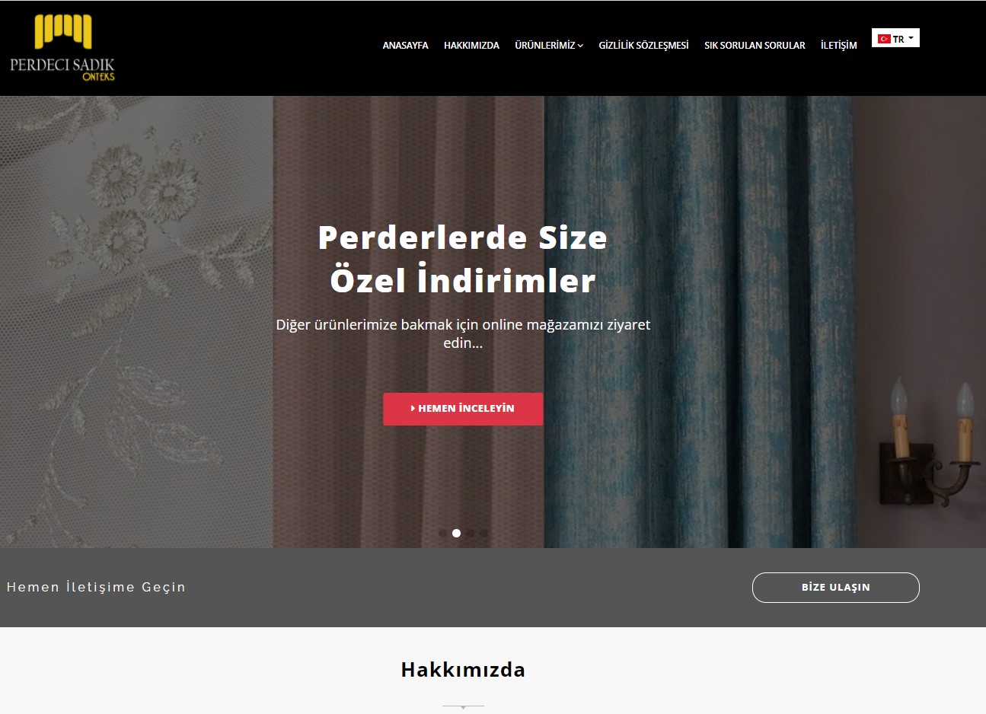The height and width of the screenshot is (714, 986).
Task: Click the chevron next to Ürünlerimiz
Action: (x=580, y=46)
